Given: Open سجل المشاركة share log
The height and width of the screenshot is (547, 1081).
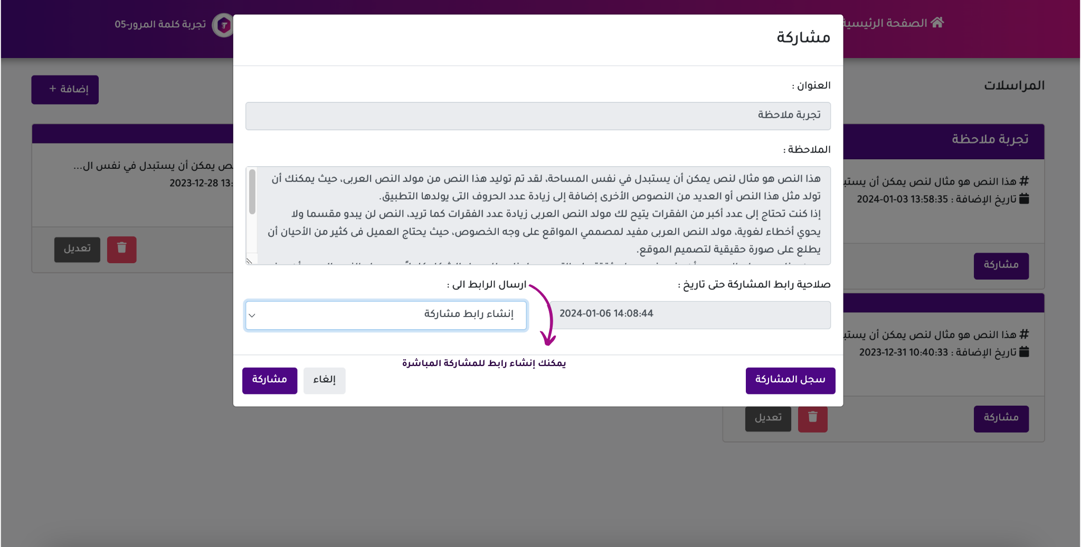Looking at the screenshot, I should [790, 380].
